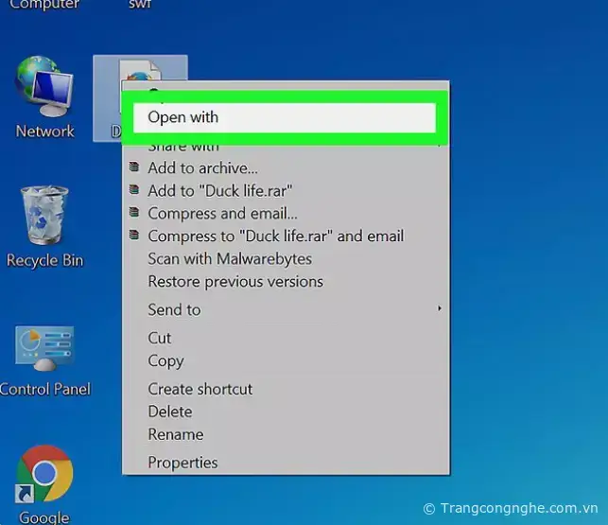Screen dimensions: 608x525
Task: Choose Restore previous versions
Action: tap(235, 282)
